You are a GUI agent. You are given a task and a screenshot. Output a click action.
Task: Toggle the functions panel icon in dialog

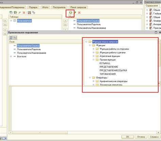[15, 38]
